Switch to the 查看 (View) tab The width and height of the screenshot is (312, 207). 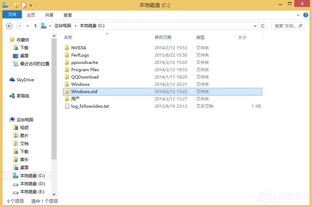(x=67, y=15)
